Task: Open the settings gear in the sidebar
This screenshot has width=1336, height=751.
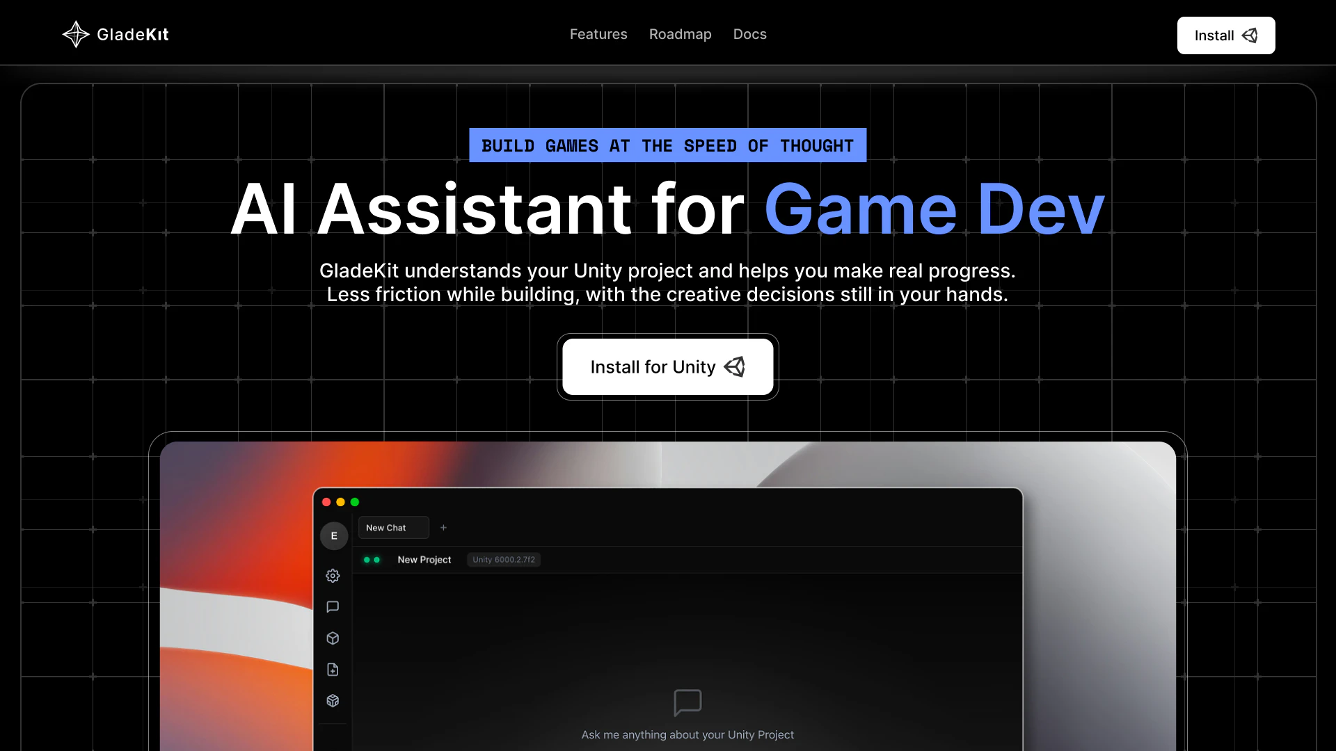Action: tap(333, 575)
